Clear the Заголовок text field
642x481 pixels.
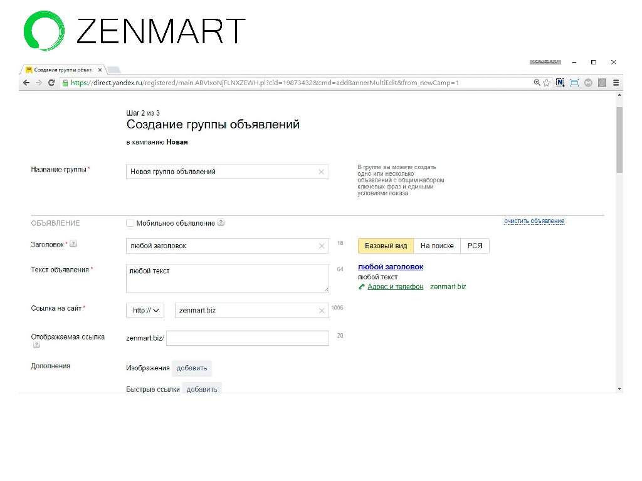(322, 246)
